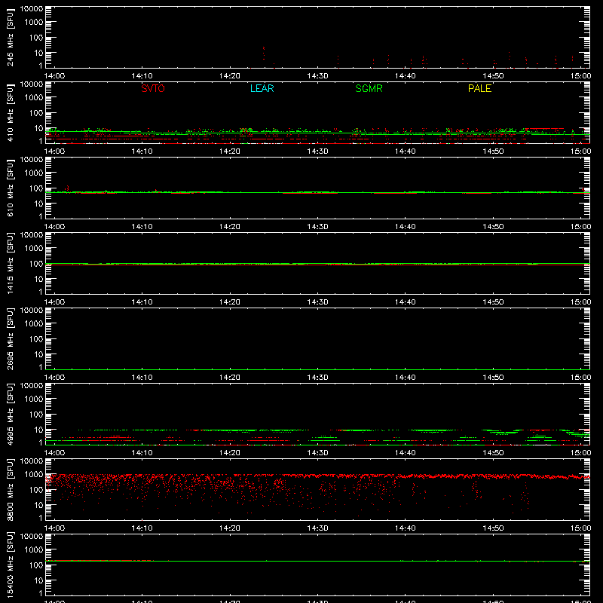Click 14:30 tick below the 2695 MHz panel
The image size is (603, 603).
317,378
